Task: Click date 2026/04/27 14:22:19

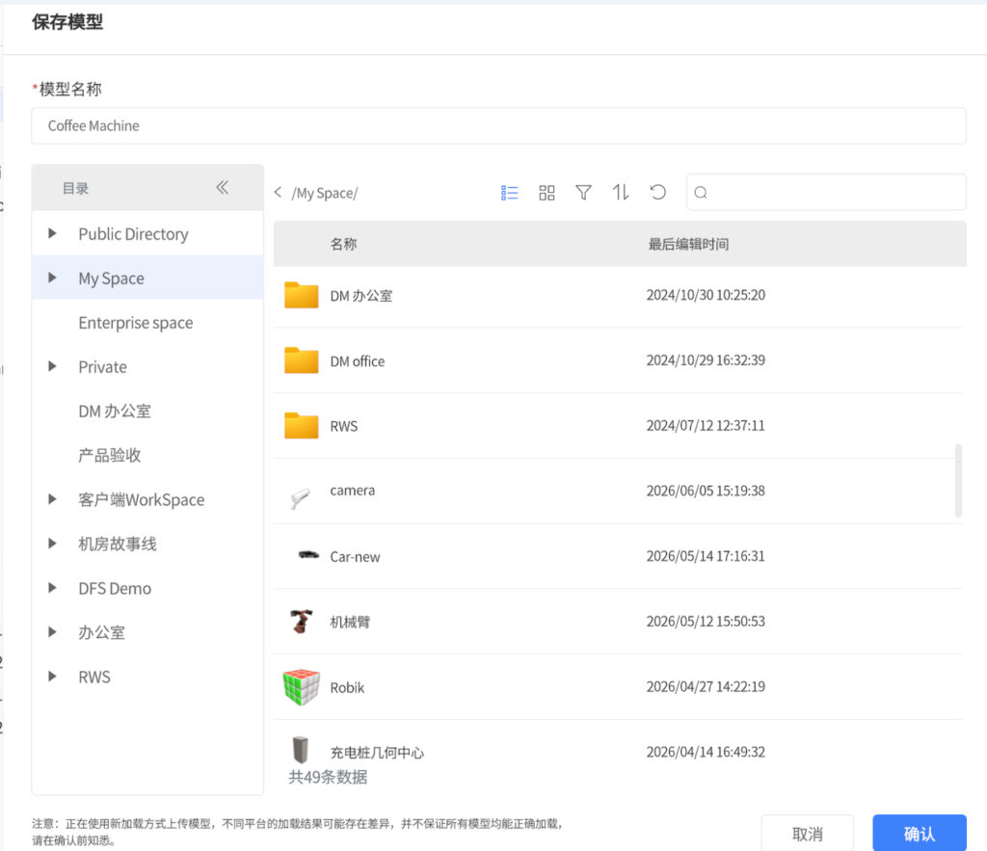Action: coord(706,686)
